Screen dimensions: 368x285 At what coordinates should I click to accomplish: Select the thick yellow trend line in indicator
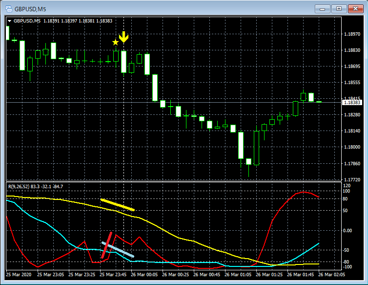pos(117,205)
